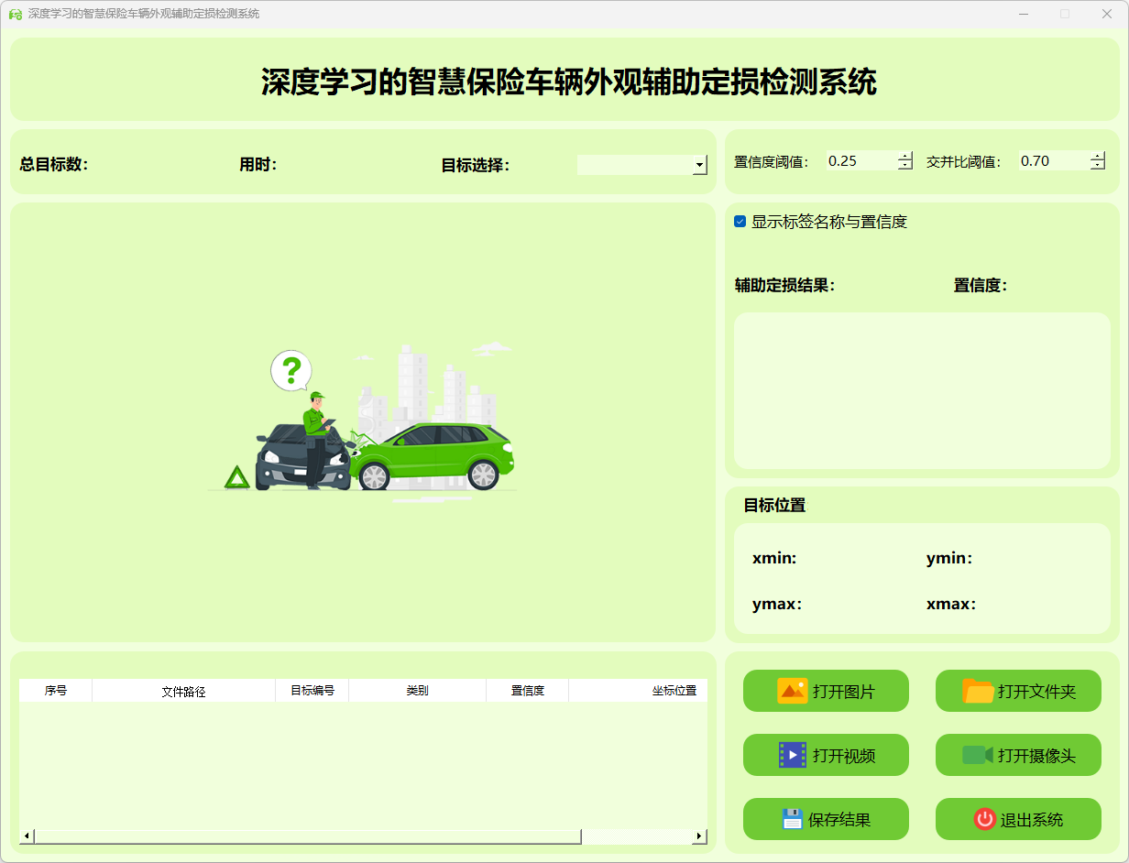Viewport: 1129px width, 863px height.
Task: Click the red power icon on 退出系统
Action: tap(984, 819)
